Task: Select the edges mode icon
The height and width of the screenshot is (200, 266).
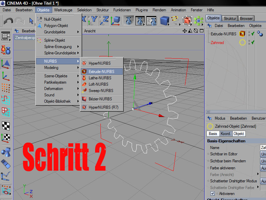Action: 6,100
